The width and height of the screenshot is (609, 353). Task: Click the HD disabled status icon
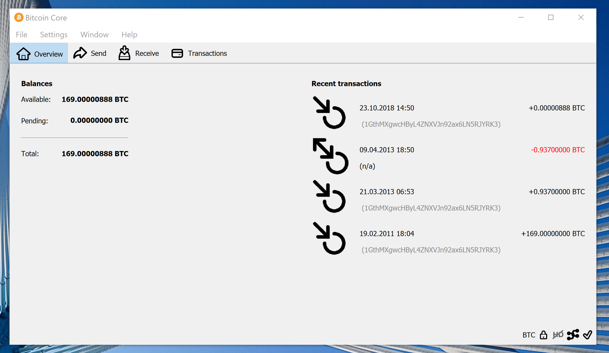point(558,335)
